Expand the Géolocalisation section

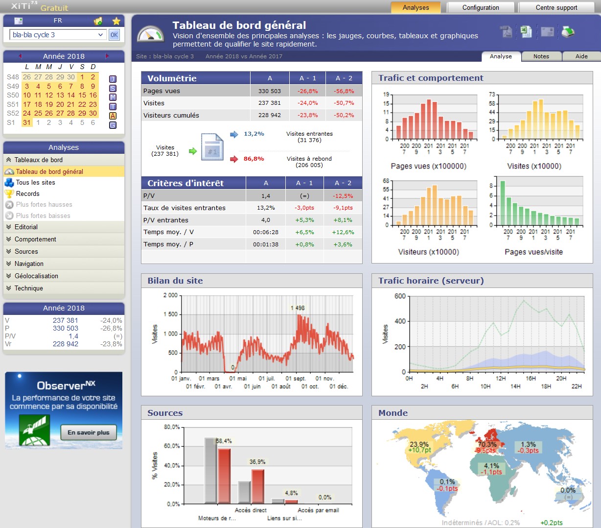(36, 276)
